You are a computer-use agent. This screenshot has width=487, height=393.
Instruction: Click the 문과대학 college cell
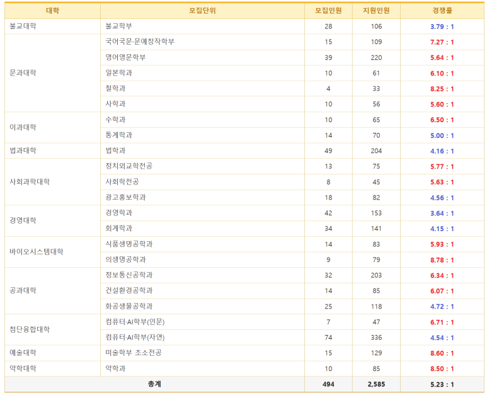point(23,73)
